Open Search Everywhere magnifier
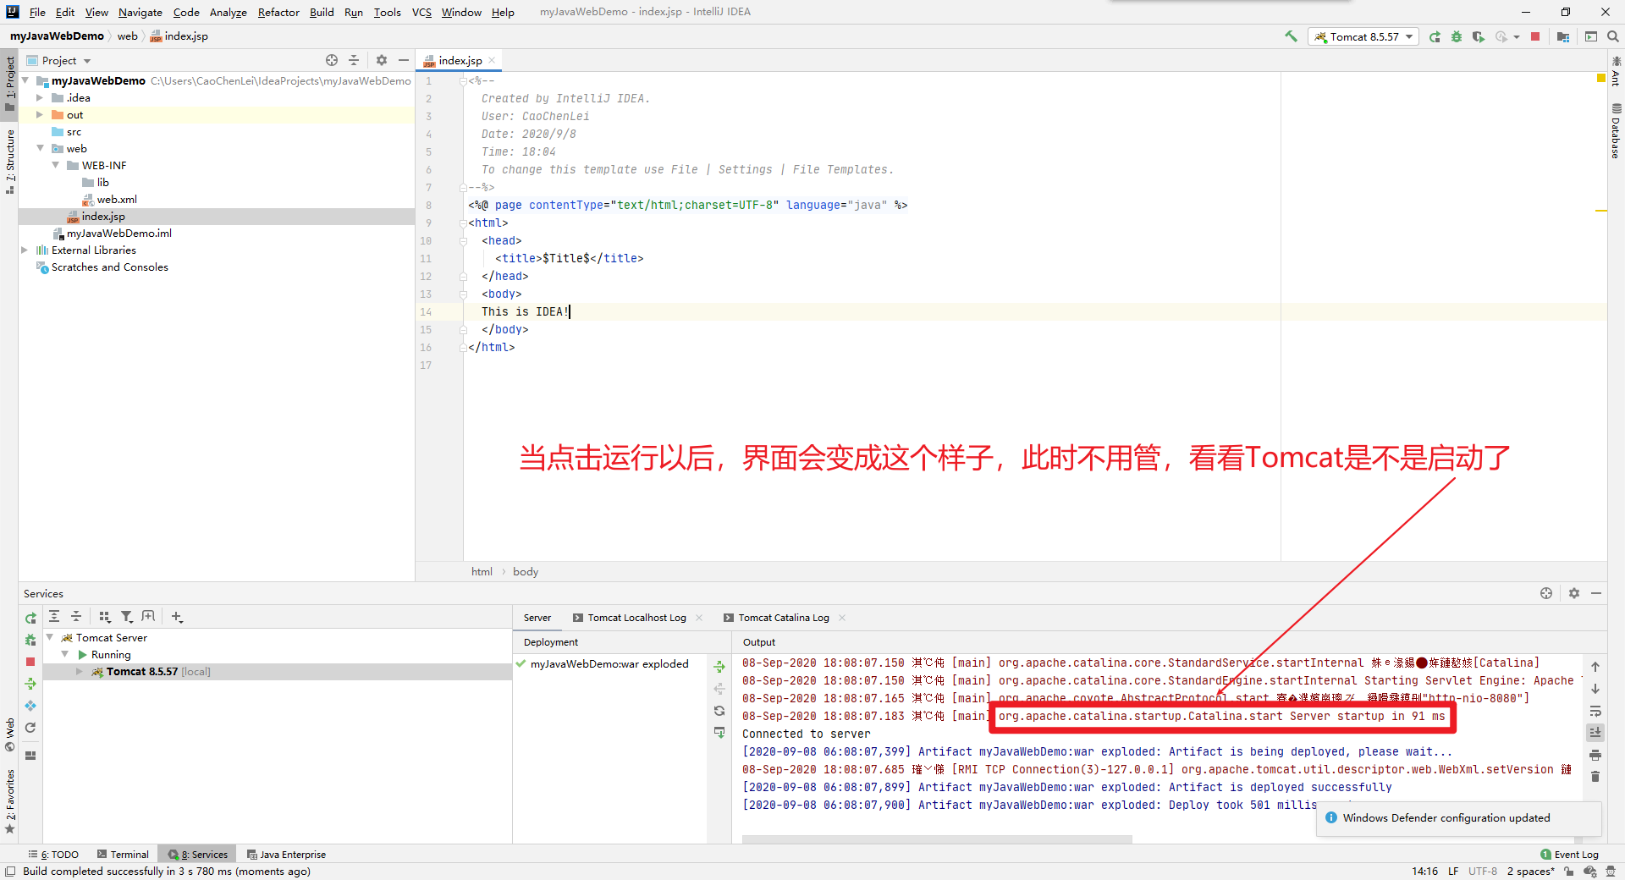The image size is (1625, 880). point(1613,36)
